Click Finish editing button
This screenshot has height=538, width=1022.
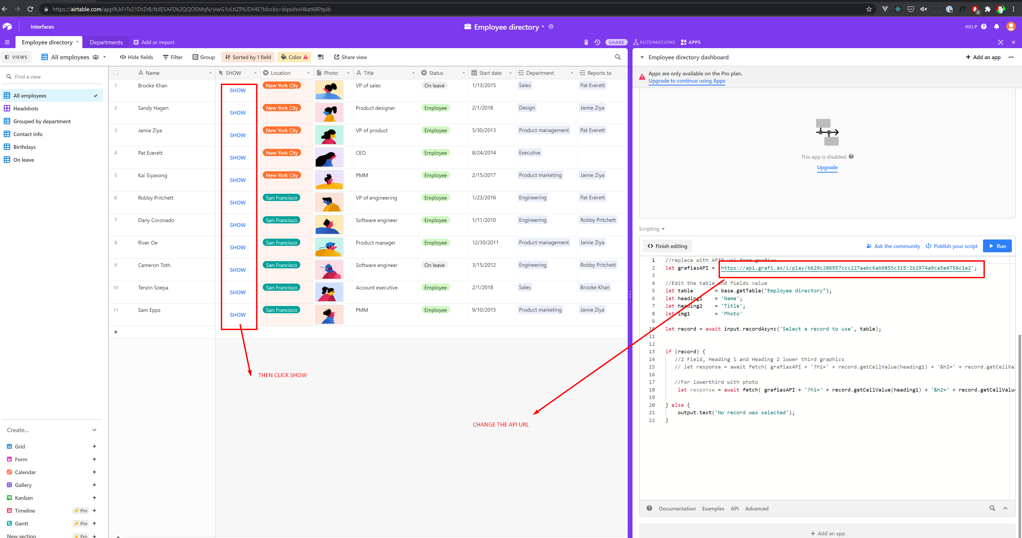[667, 246]
